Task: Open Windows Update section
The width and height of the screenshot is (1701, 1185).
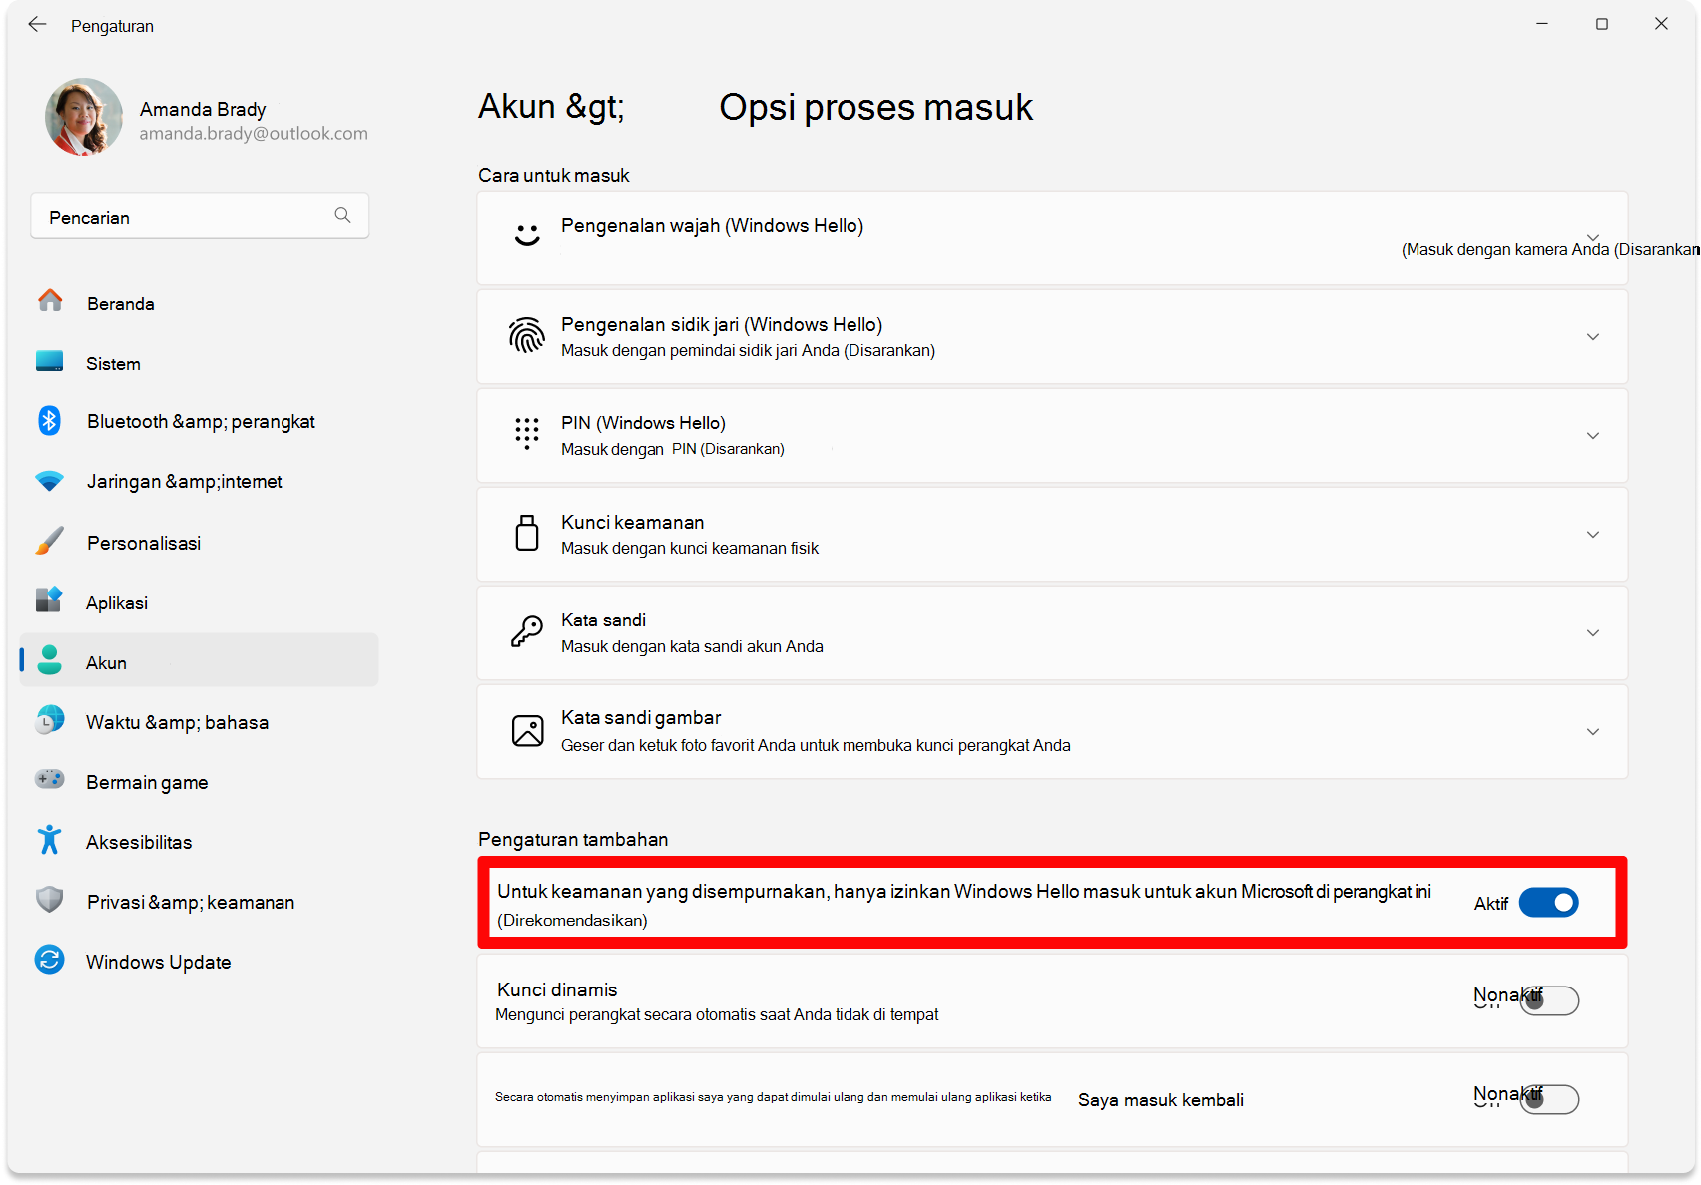Action: 200,962
